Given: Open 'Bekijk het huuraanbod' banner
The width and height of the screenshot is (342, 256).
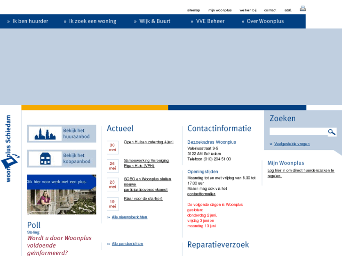Looking at the screenshot, I should pos(62,134).
